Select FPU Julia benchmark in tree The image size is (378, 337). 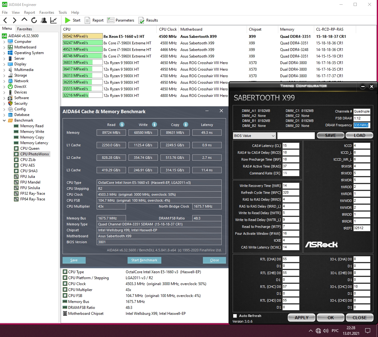pyautogui.click(x=28, y=177)
